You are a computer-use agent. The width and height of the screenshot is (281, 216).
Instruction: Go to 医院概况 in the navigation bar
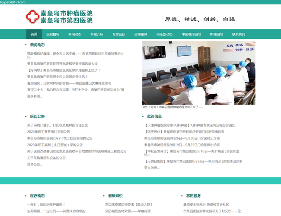[x=53, y=34]
